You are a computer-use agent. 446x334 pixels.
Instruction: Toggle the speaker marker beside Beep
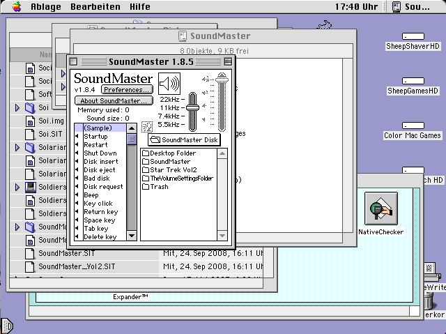click(77, 195)
